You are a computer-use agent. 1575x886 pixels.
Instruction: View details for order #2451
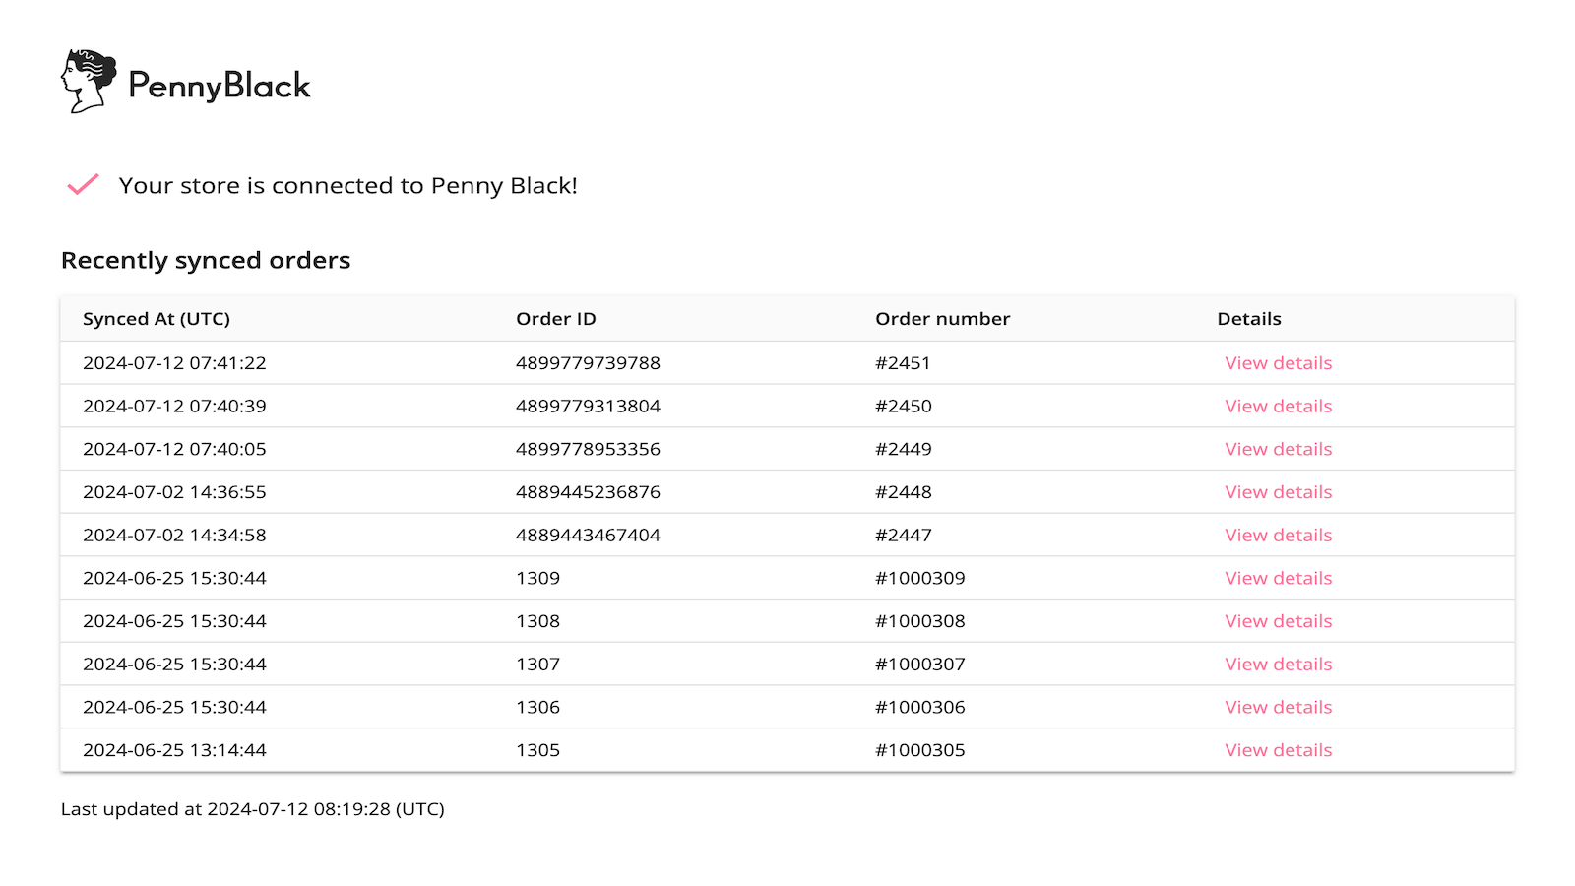coord(1278,362)
